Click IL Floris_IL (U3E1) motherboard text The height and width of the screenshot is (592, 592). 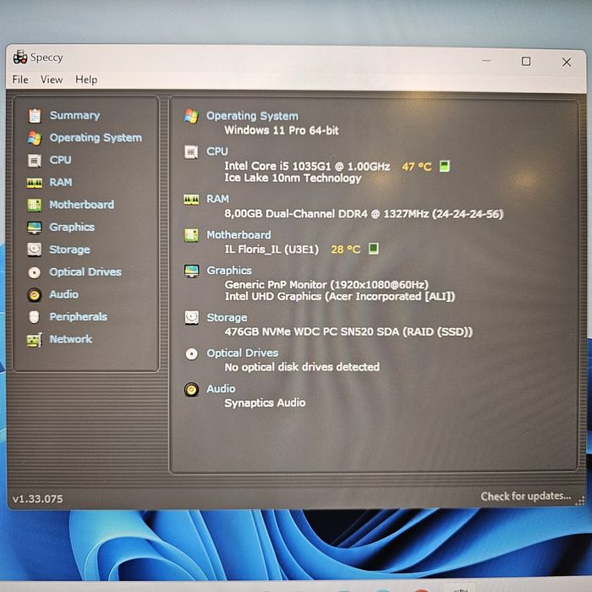pos(271,249)
